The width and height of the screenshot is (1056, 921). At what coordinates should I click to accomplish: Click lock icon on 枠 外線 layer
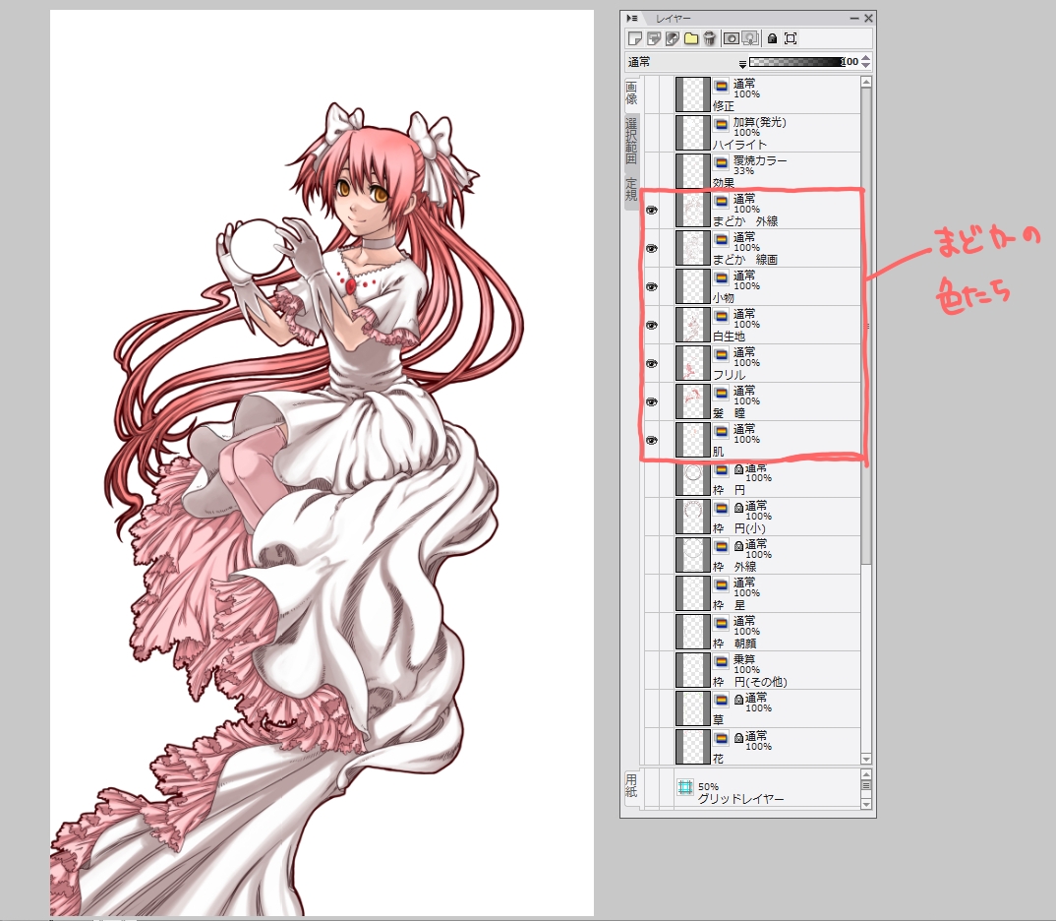(x=738, y=546)
